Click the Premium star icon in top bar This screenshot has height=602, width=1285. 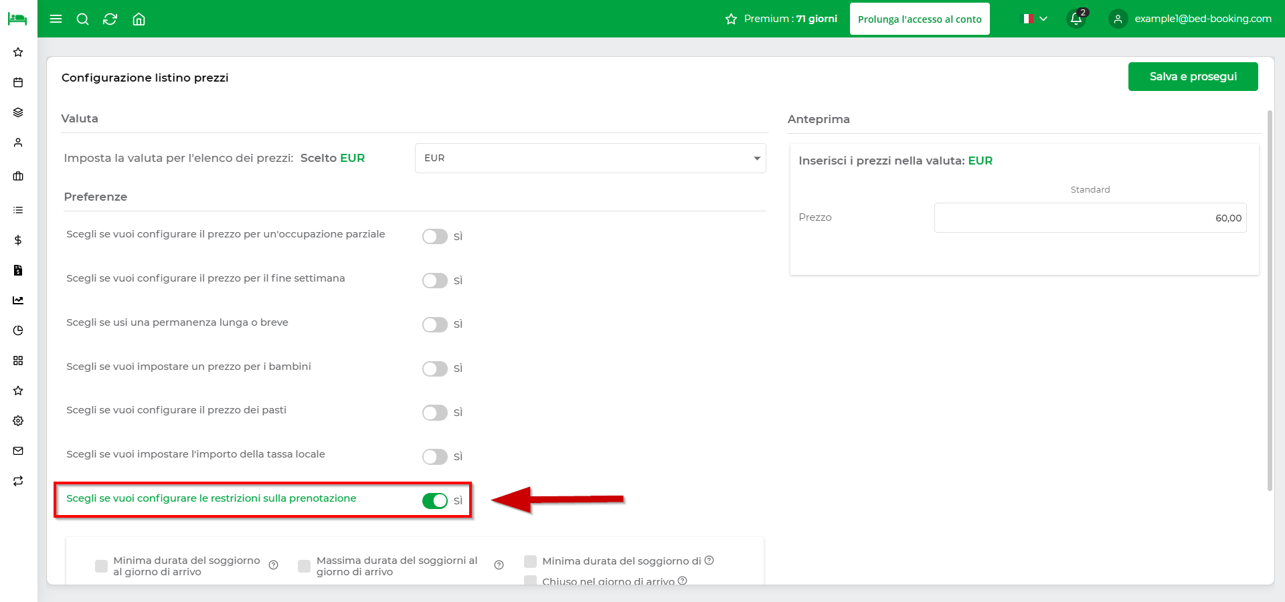tap(731, 19)
